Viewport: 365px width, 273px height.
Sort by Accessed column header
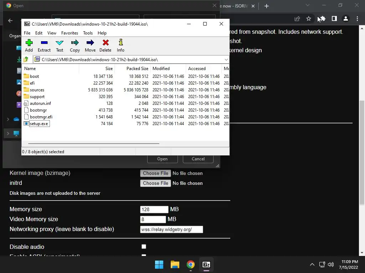tap(204, 69)
